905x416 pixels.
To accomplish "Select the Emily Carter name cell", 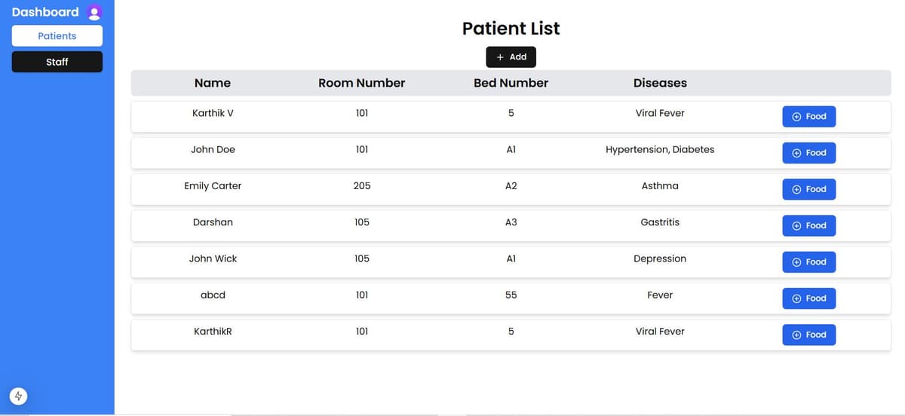I will (x=213, y=186).
